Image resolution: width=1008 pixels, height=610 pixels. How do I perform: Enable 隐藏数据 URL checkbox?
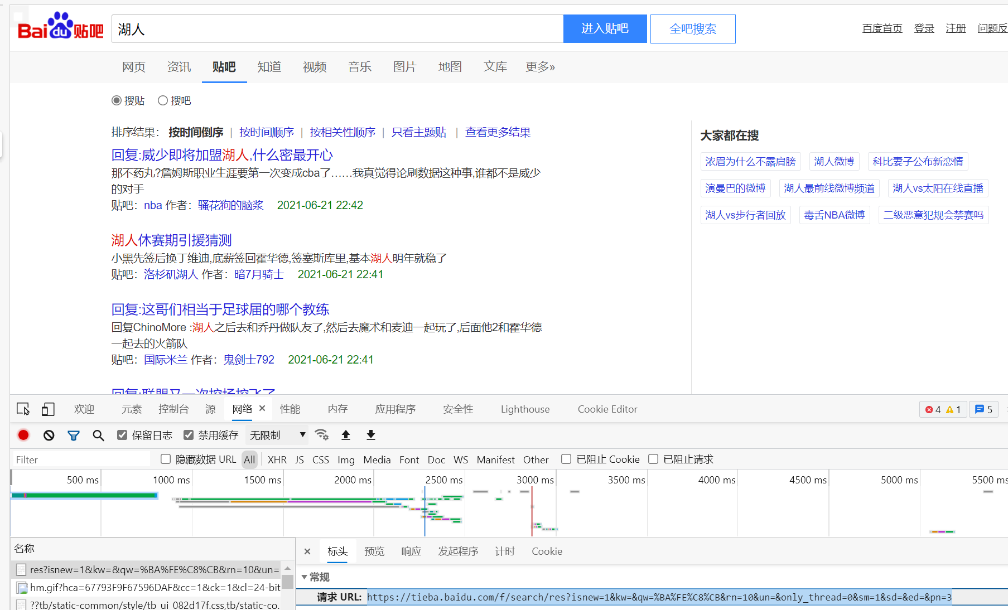(x=165, y=459)
